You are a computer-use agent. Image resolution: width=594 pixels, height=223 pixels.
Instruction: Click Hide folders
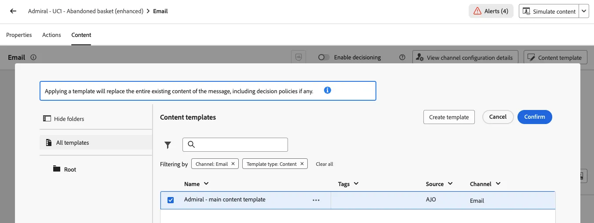(x=63, y=119)
